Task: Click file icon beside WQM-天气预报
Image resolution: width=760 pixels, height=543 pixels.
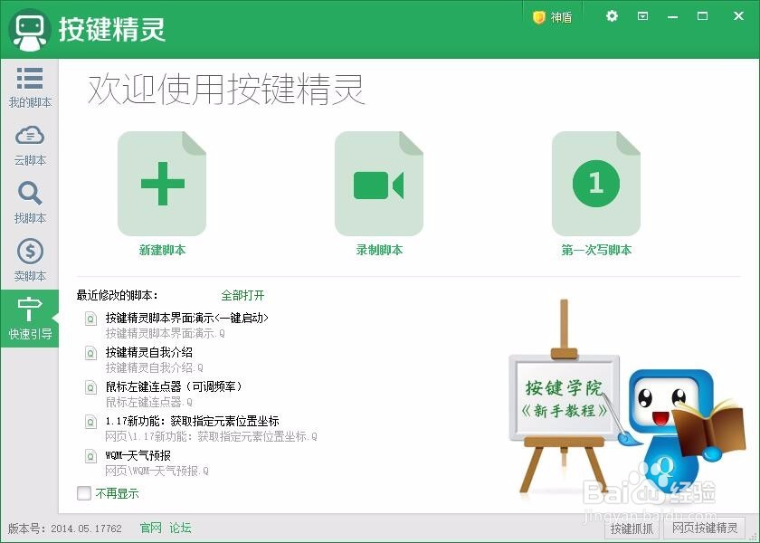Action: (x=90, y=456)
